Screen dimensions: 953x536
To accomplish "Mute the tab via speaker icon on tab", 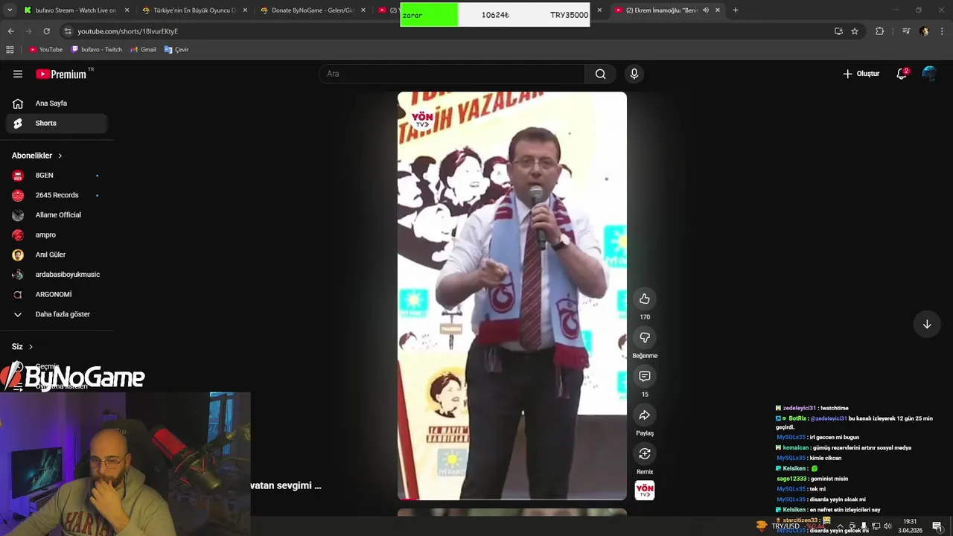I will click(706, 10).
